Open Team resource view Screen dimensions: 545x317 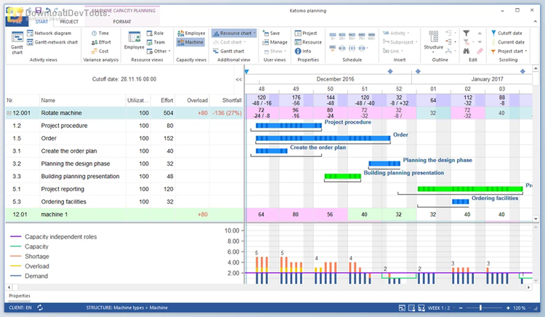(x=156, y=42)
